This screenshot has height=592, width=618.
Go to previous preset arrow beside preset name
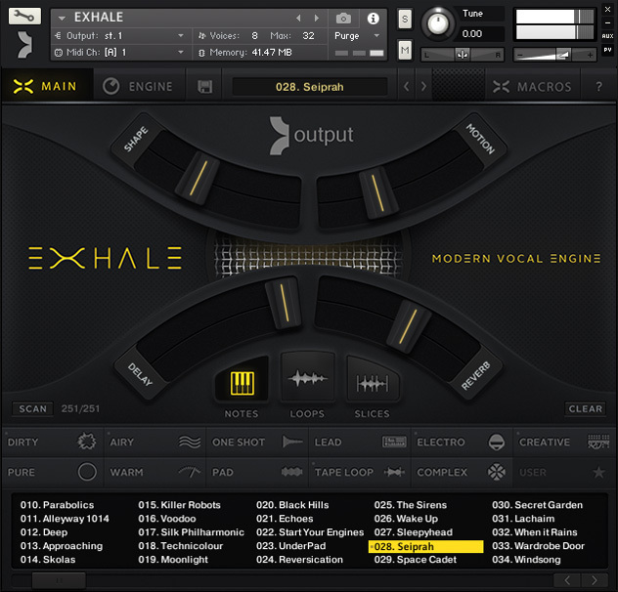(407, 86)
